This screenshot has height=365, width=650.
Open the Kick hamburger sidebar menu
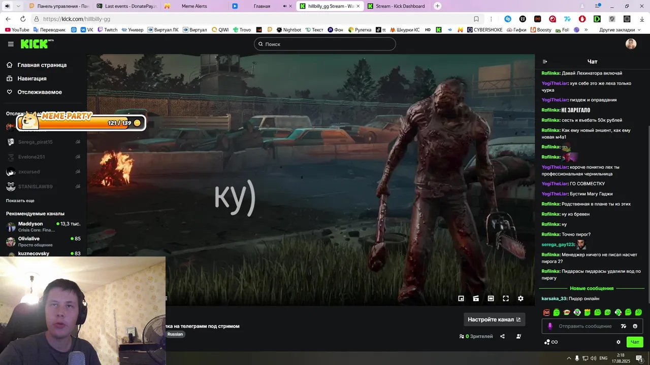pos(11,44)
